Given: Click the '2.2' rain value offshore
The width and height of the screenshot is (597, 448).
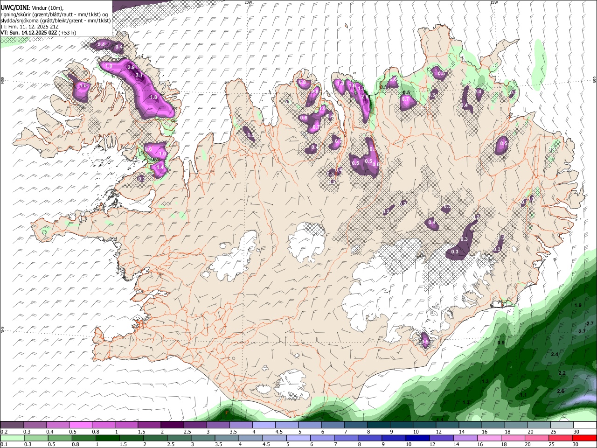Looking at the screenshot, I should 562,373.
